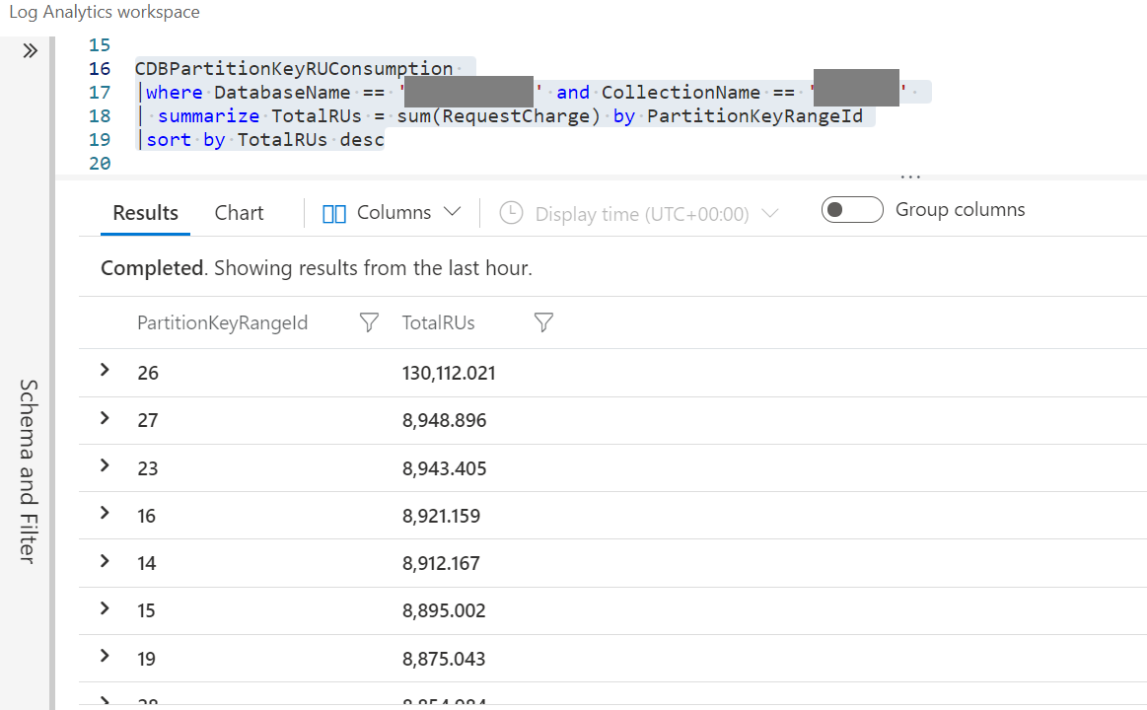Click line number 16 in the query editor

tap(100, 68)
